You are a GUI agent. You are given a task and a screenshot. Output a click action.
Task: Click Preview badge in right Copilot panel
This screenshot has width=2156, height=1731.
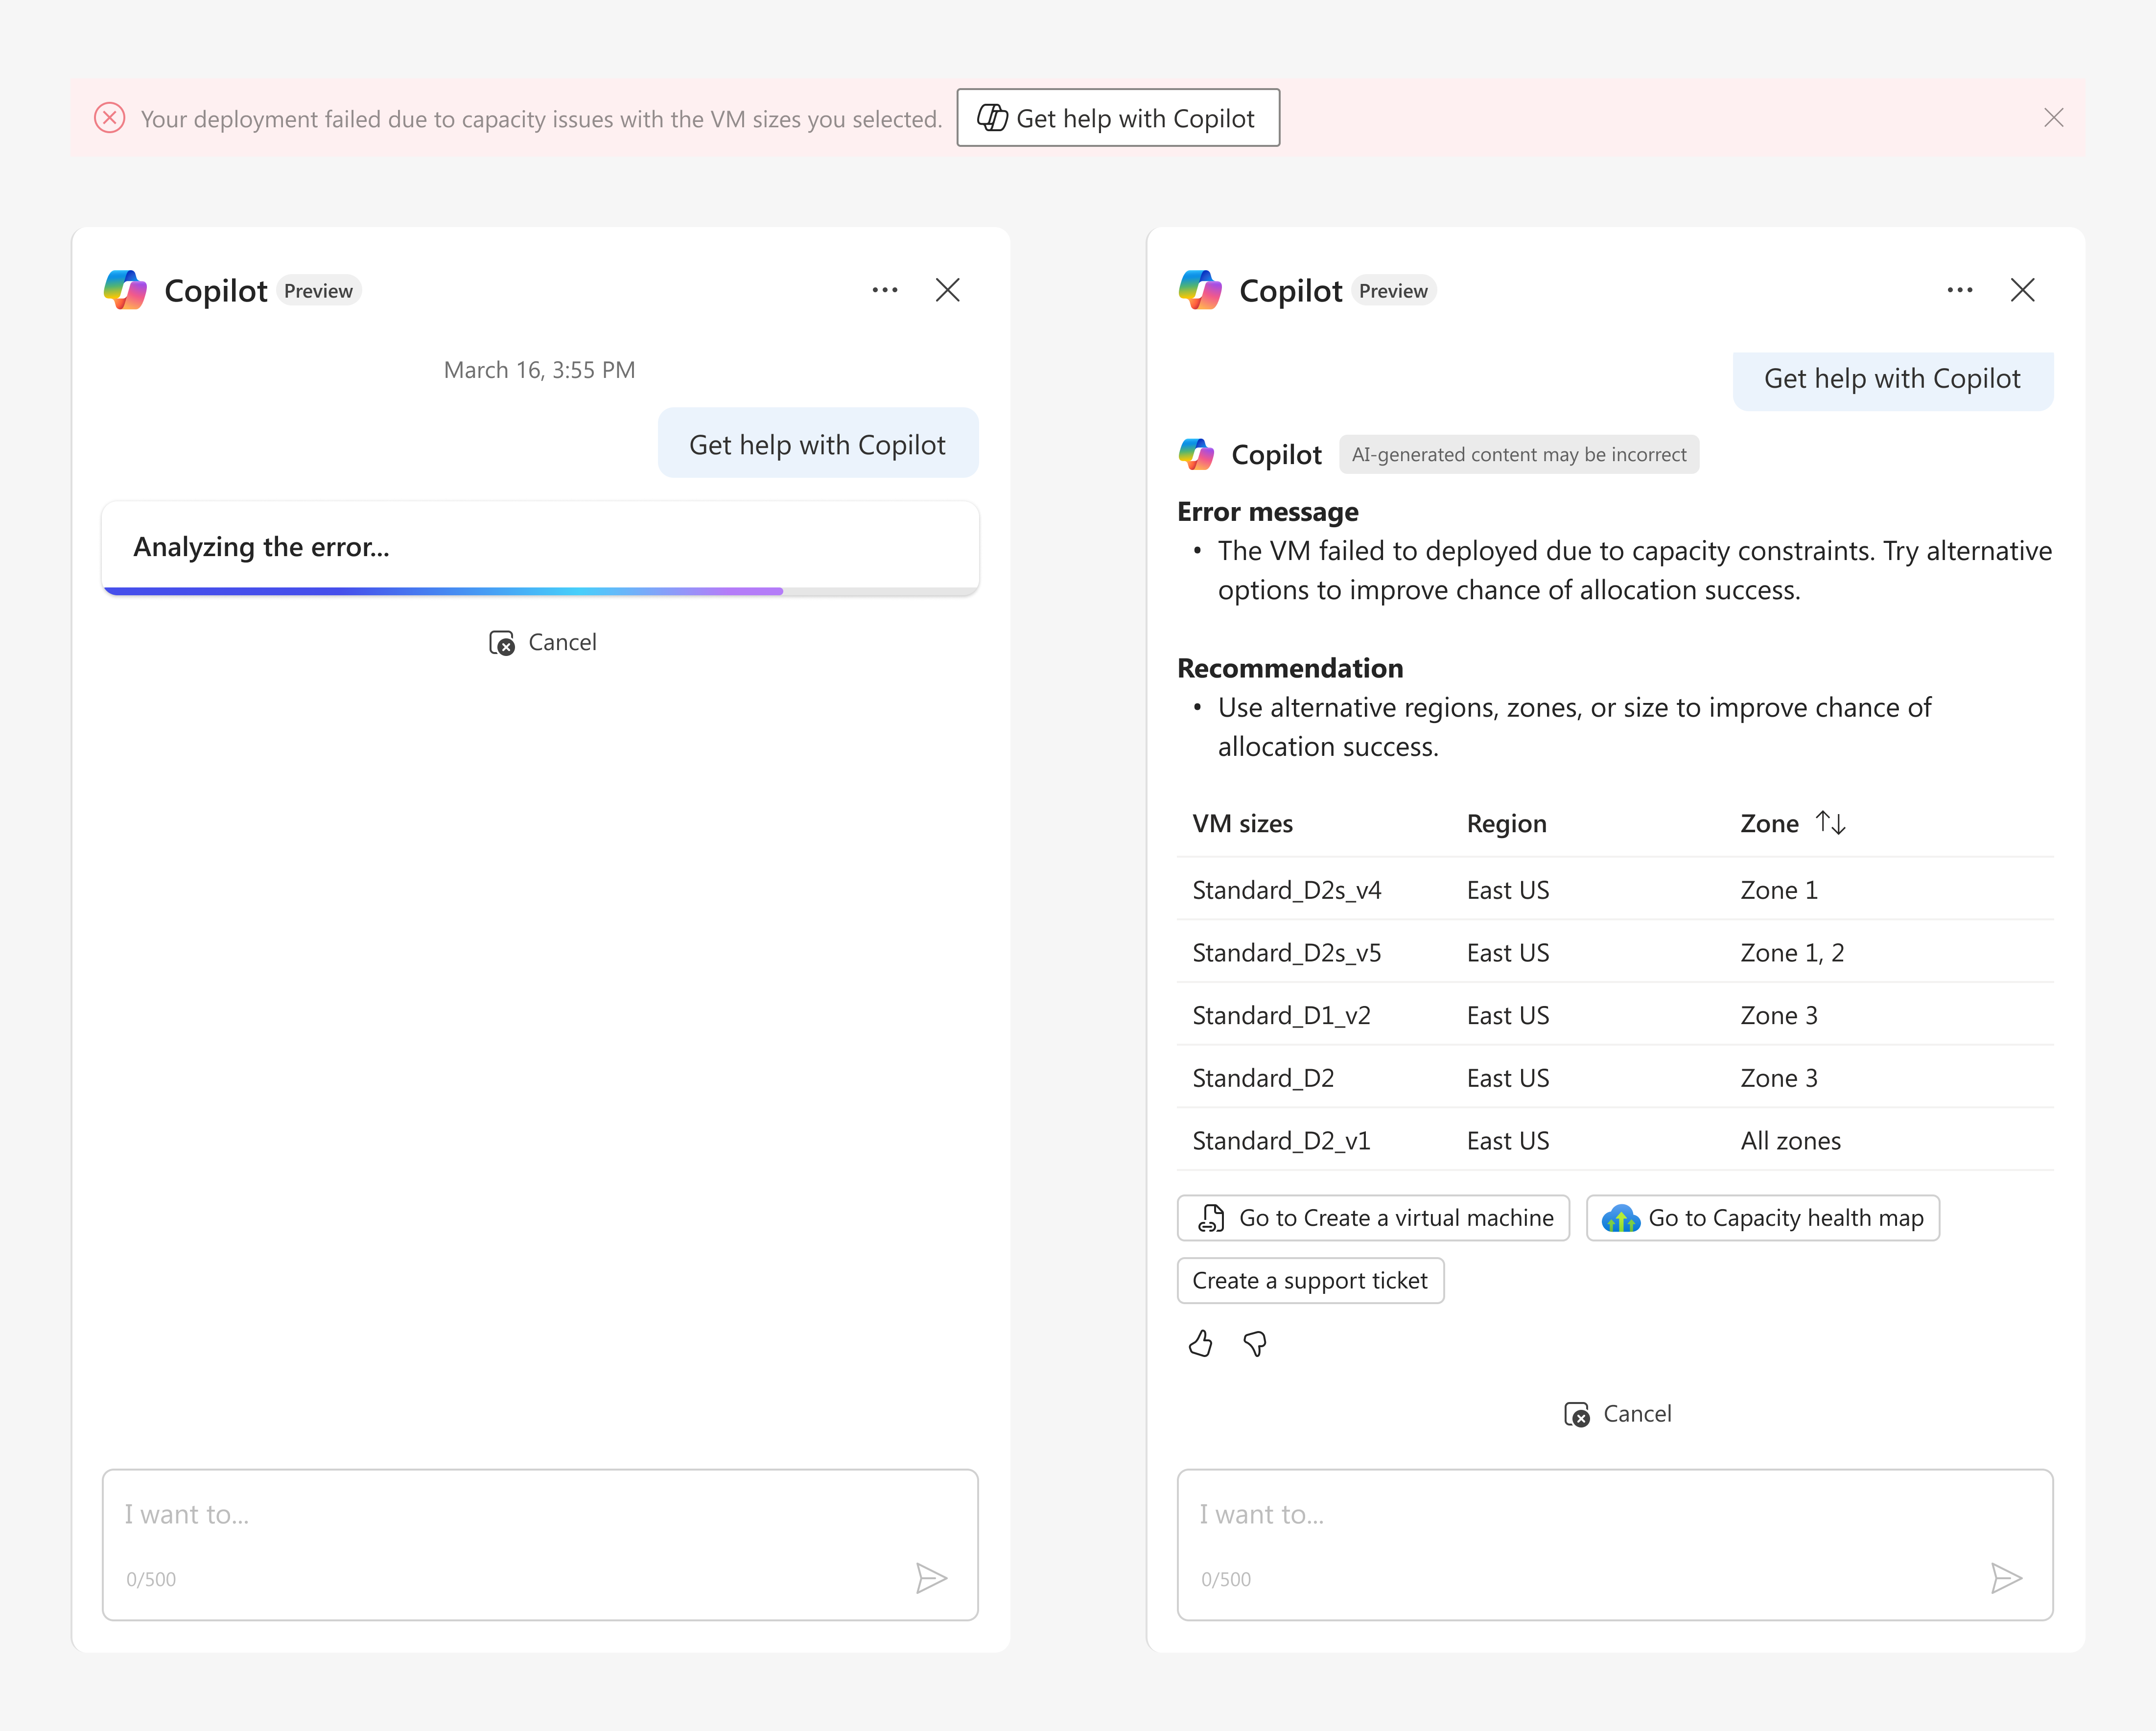click(x=1393, y=291)
